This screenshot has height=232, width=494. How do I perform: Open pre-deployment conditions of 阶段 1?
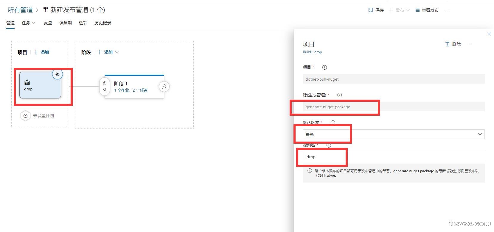(105, 87)
